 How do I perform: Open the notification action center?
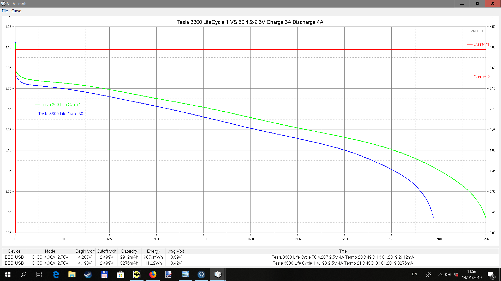[491, 275]
